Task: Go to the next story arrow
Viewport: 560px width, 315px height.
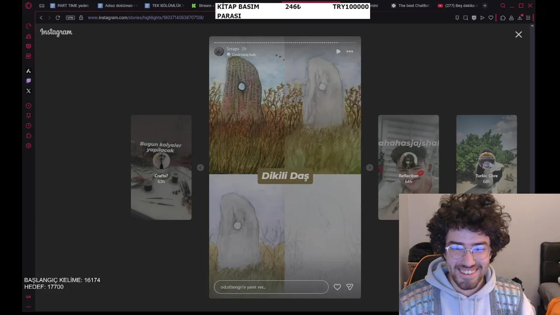Action: (370, 168)
